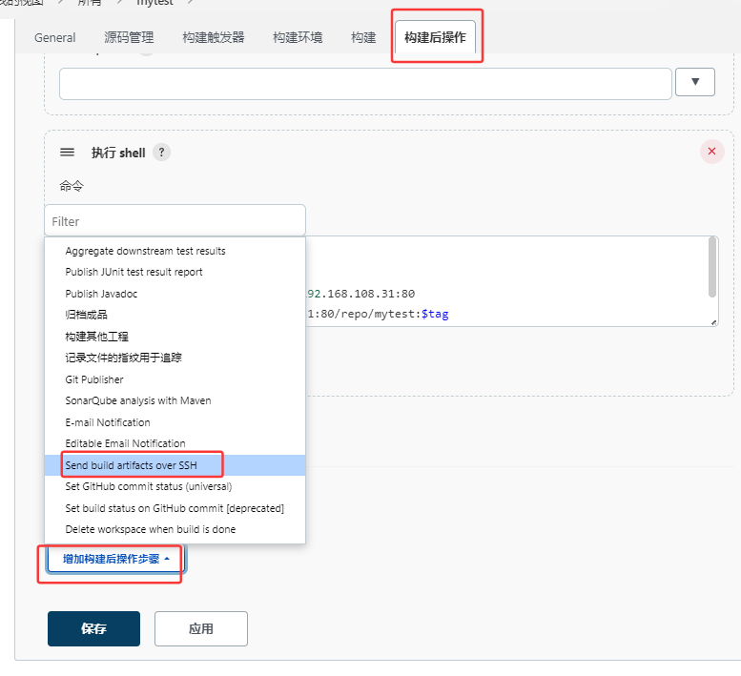Choose Aggregate downstream test results

pos(175,251)
